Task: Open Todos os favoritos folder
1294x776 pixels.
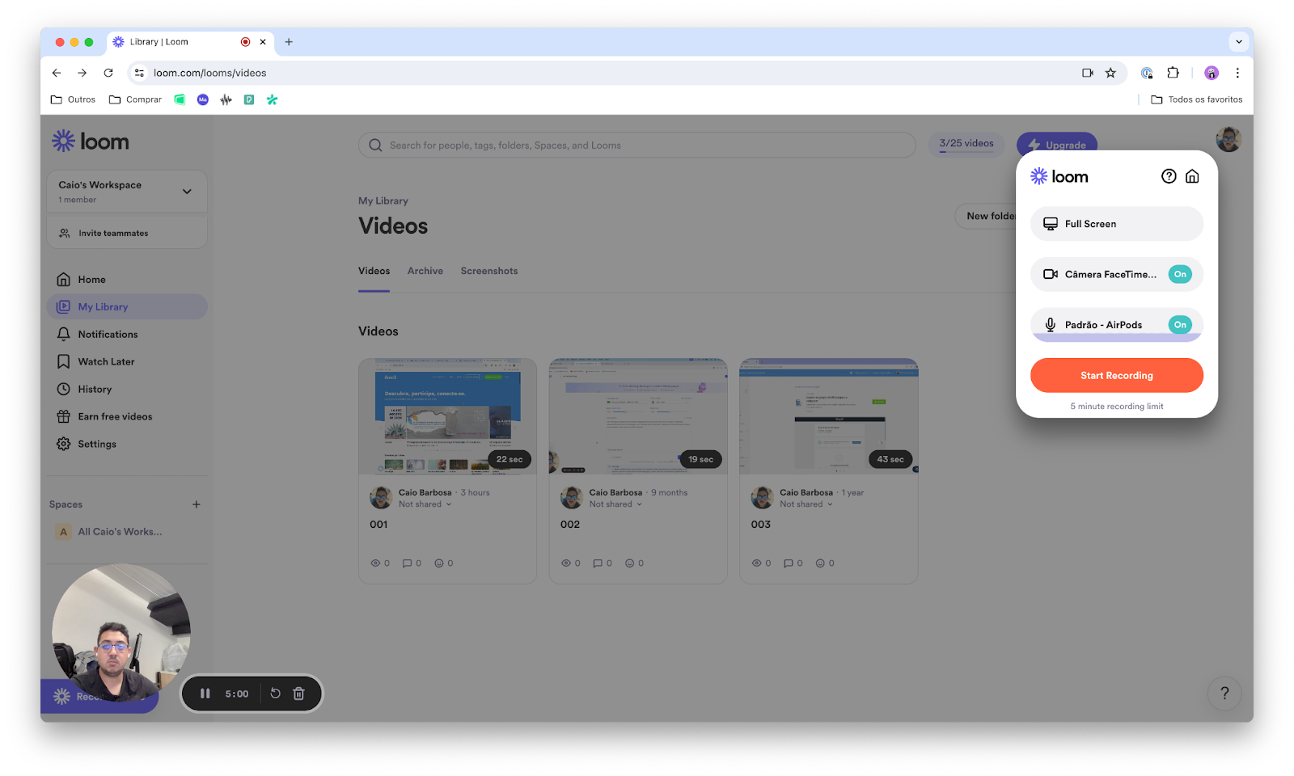Action: pyautogui.click(x=1197, y=99)
